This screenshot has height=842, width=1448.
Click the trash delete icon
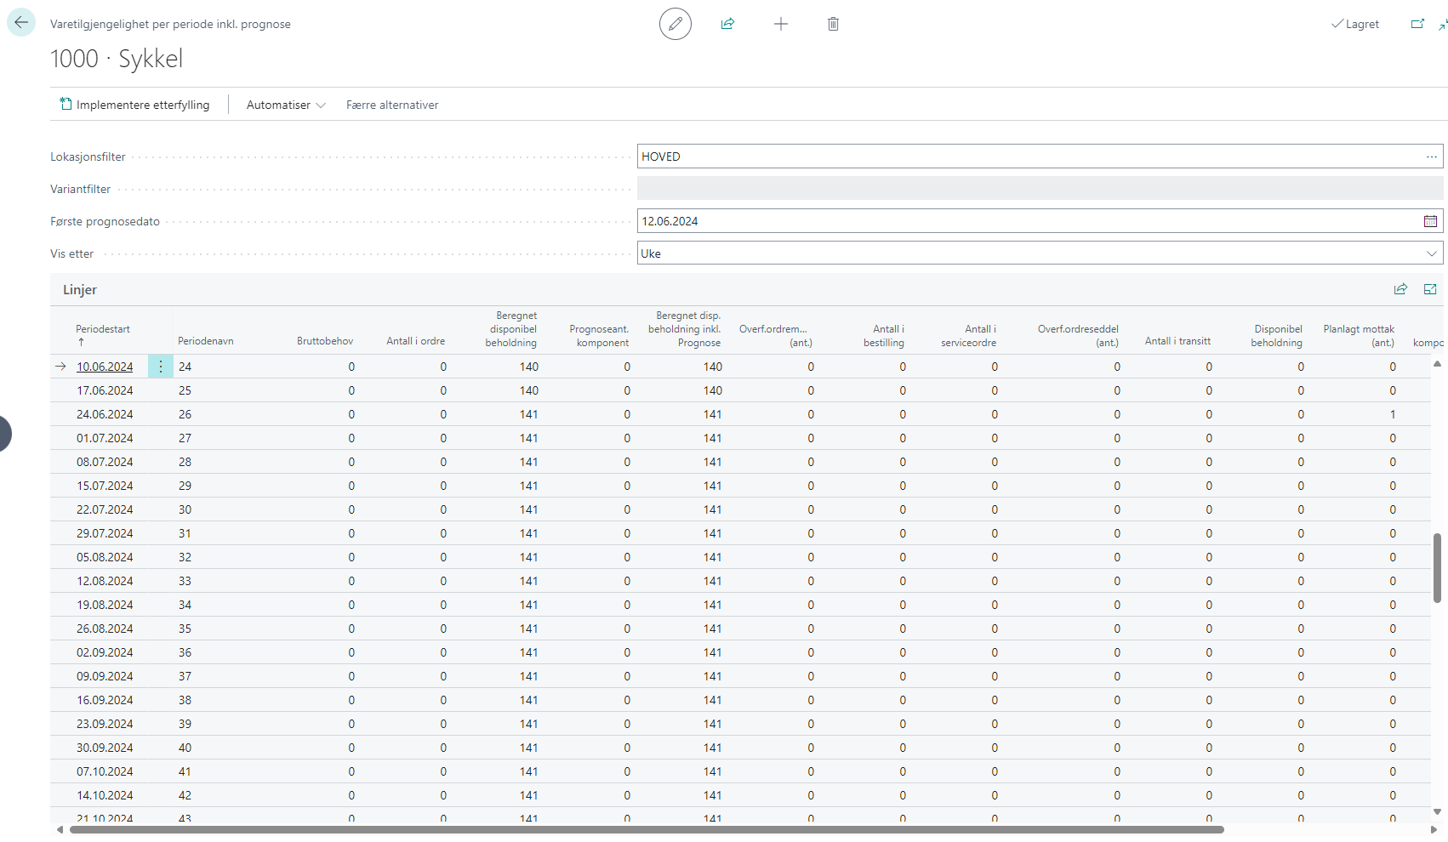coord(833,24)
